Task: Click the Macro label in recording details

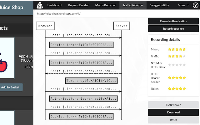Action: click(x=155, y=49)
